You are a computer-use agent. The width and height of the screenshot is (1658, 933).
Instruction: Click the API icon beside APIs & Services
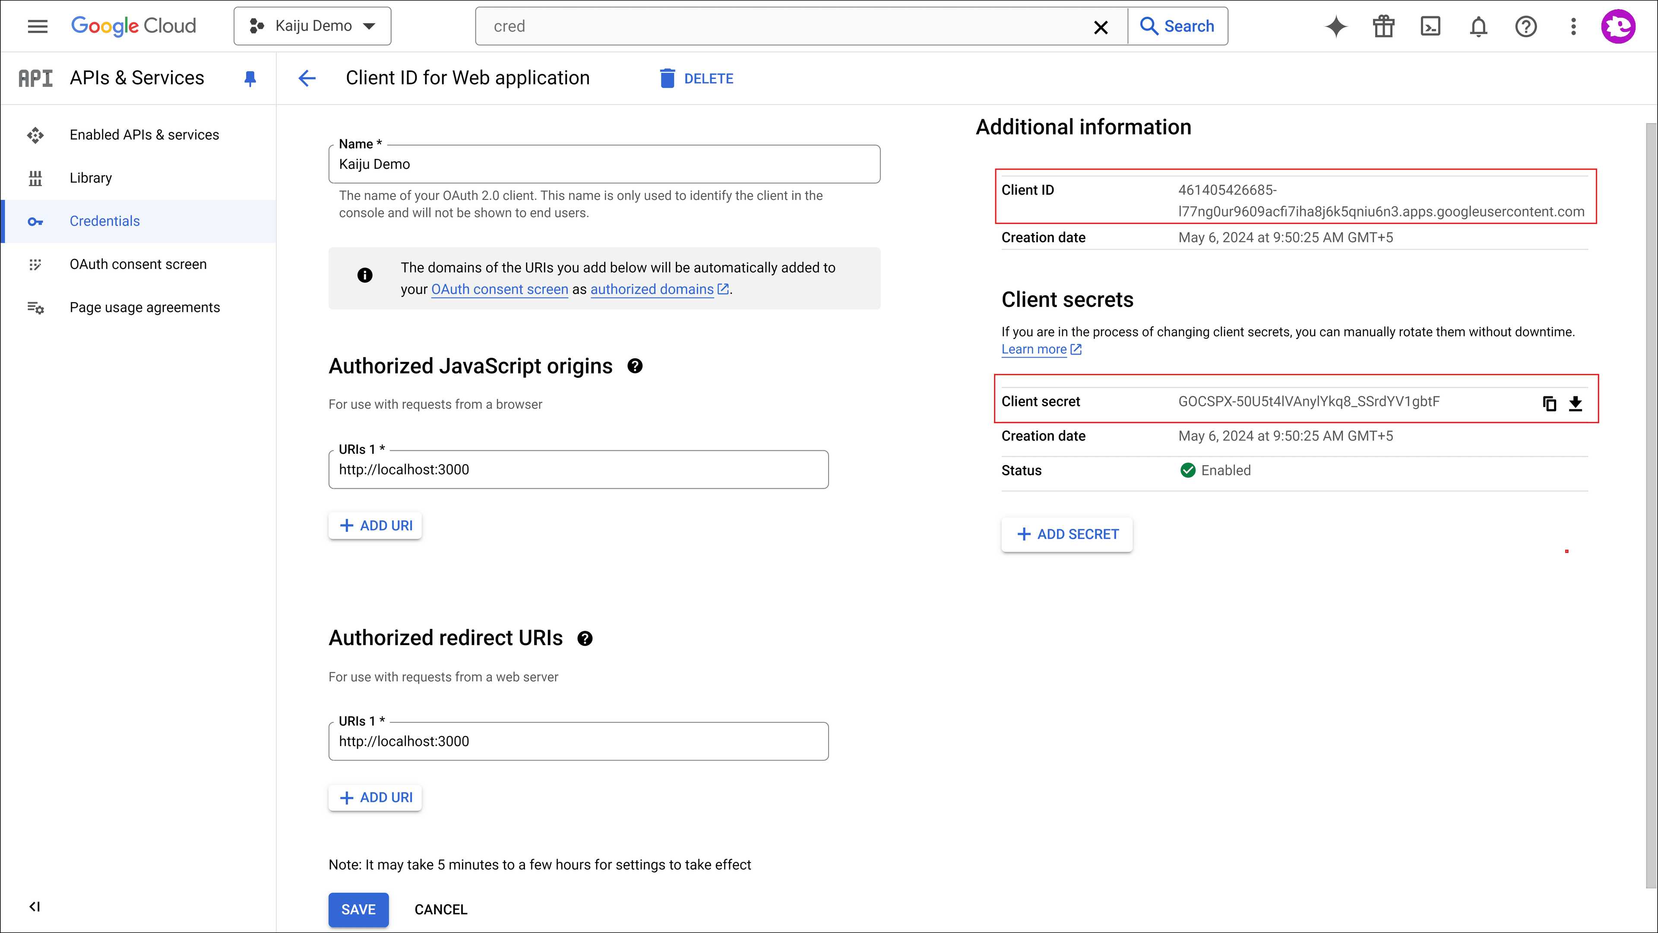35,78
